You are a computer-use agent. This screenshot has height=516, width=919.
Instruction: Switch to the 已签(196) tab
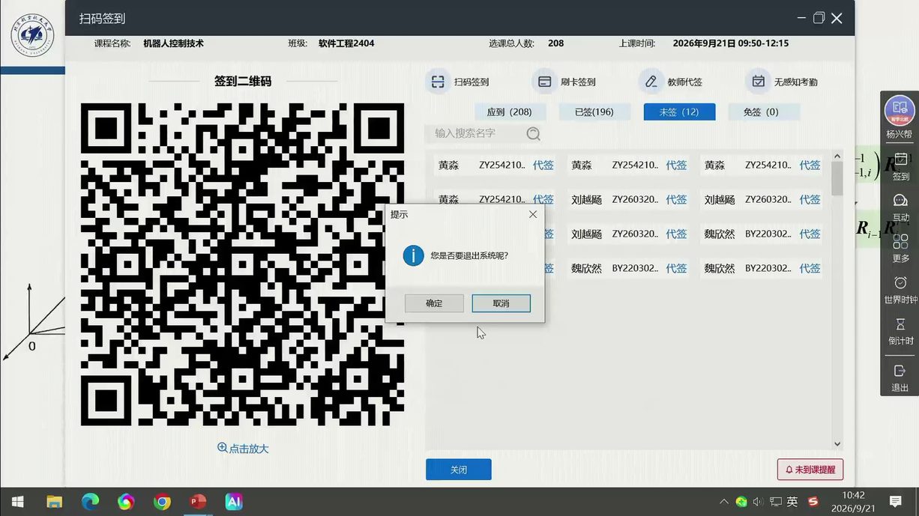pos(594,112)
